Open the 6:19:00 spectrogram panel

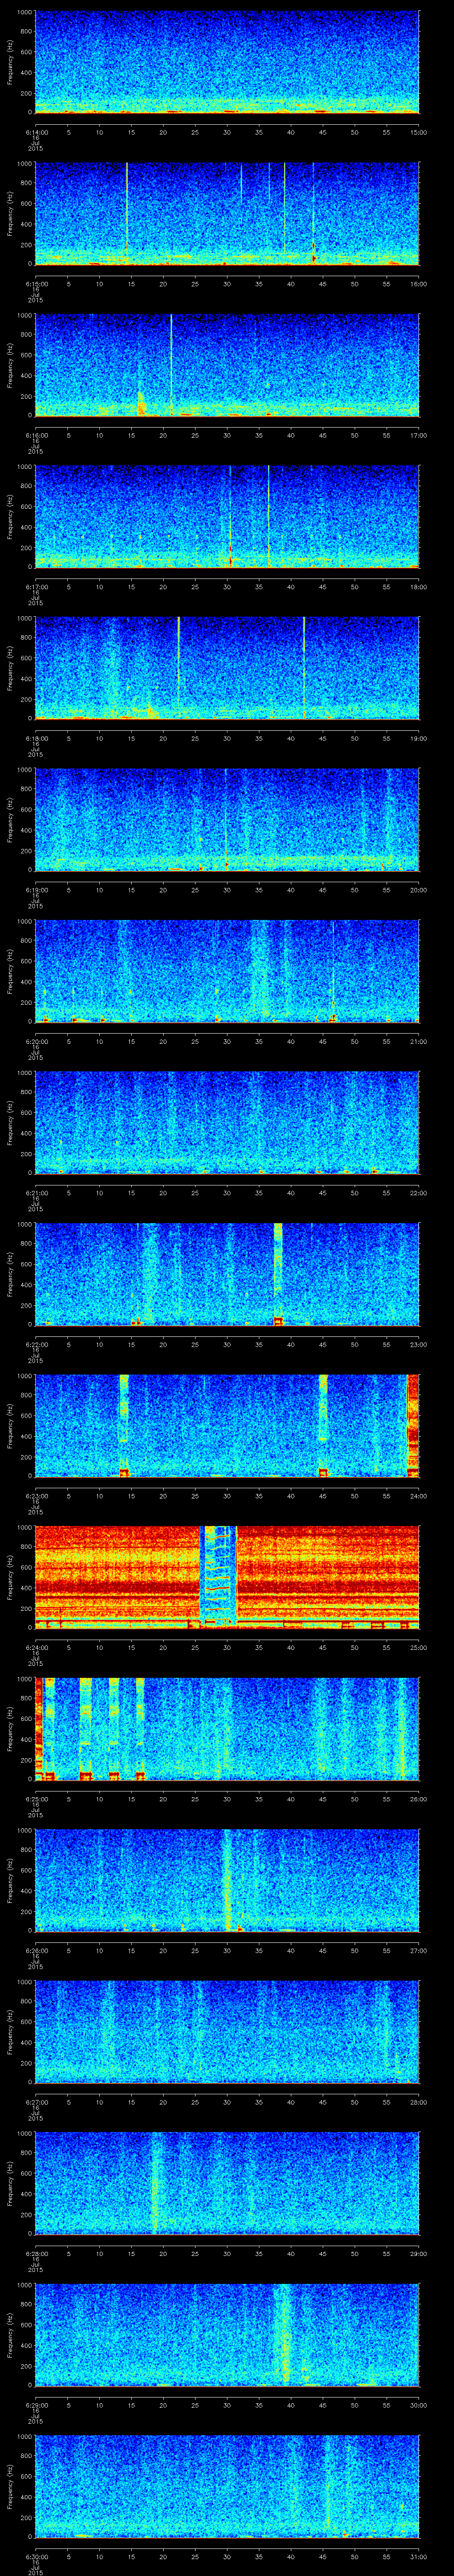pos(227,819)
